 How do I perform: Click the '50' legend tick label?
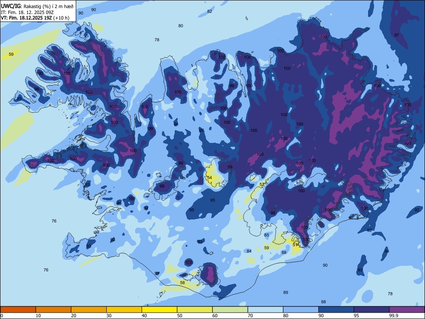pos(180,316)
